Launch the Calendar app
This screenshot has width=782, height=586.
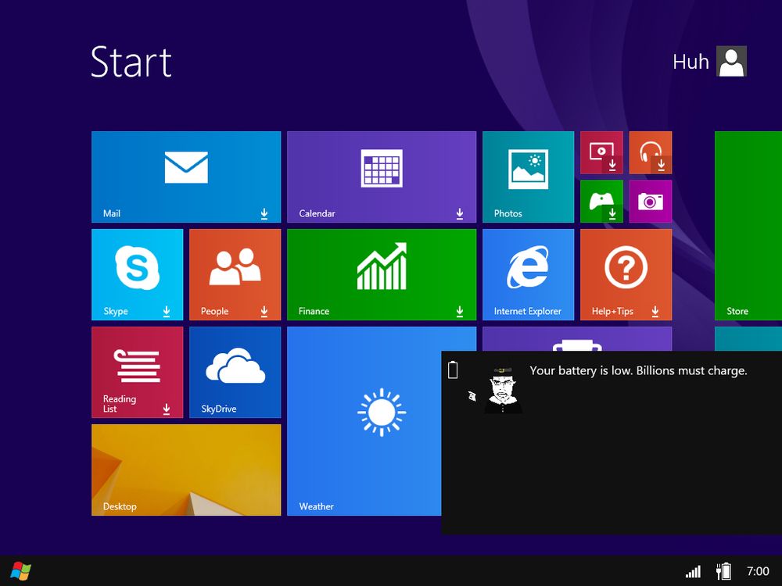tap(382, 176)
